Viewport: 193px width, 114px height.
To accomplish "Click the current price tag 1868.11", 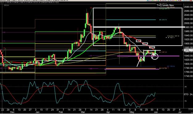I will 188,50.
